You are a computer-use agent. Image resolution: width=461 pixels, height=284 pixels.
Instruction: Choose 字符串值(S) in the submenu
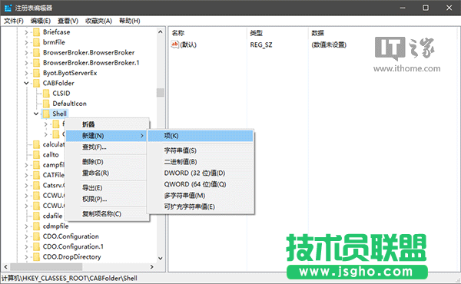tap(201, 150)
